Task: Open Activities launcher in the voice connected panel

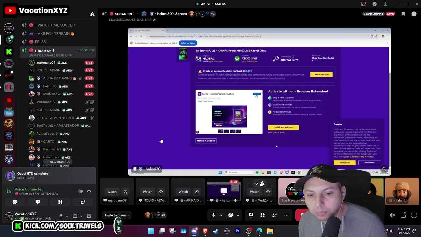Action: click(x=60, y=202)
